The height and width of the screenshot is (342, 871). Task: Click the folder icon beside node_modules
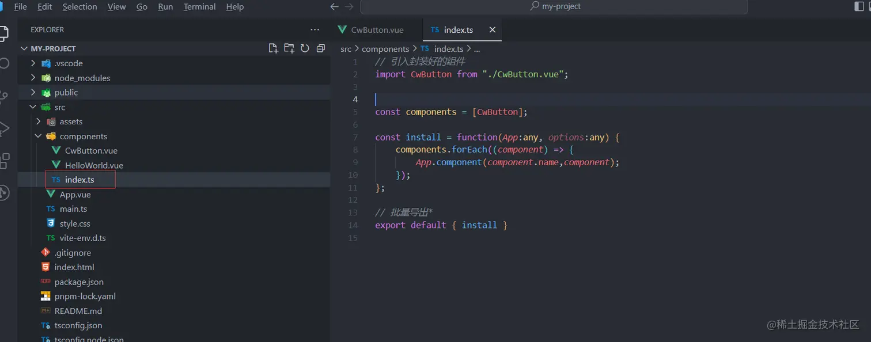point(46,78)
